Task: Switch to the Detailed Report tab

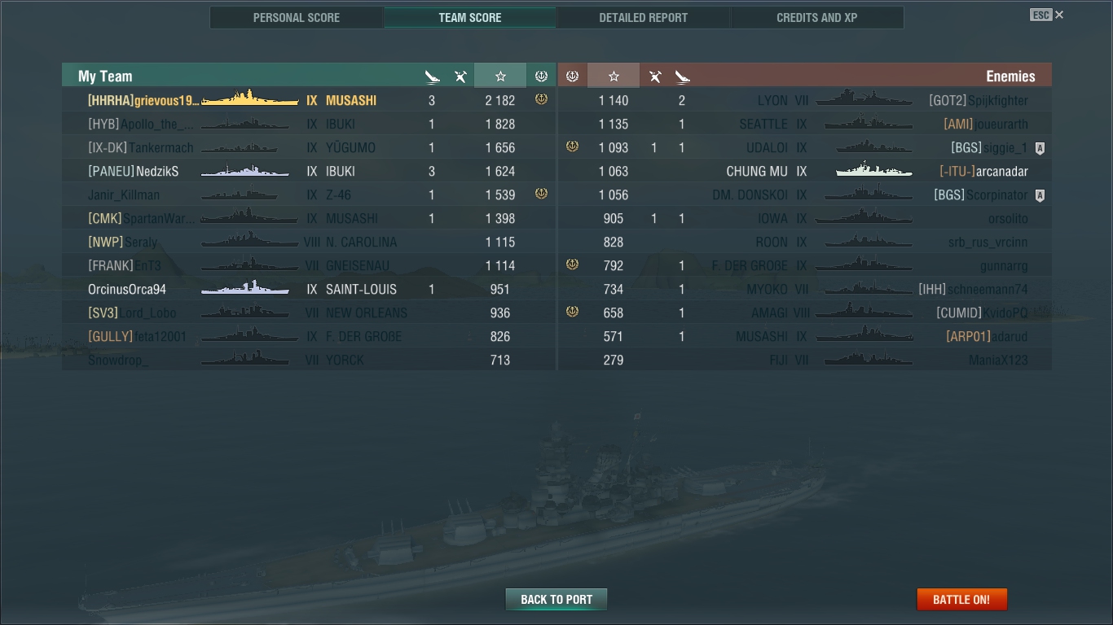Action: pos(644,17)
